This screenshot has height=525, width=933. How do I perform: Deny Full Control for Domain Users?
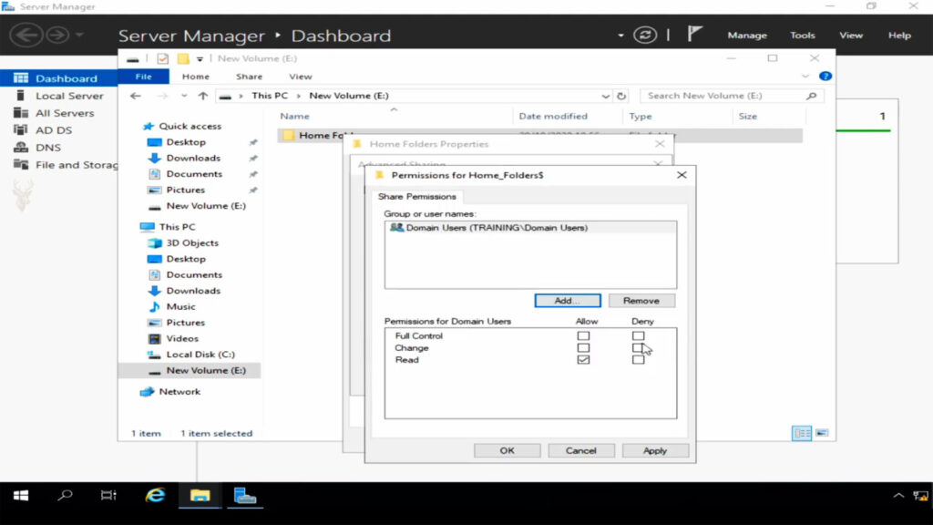tap(638, 335)
